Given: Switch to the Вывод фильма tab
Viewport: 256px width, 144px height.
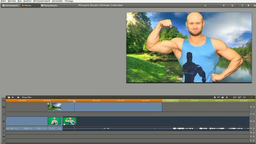Looking at the screenshot, I should coord(50,5).
